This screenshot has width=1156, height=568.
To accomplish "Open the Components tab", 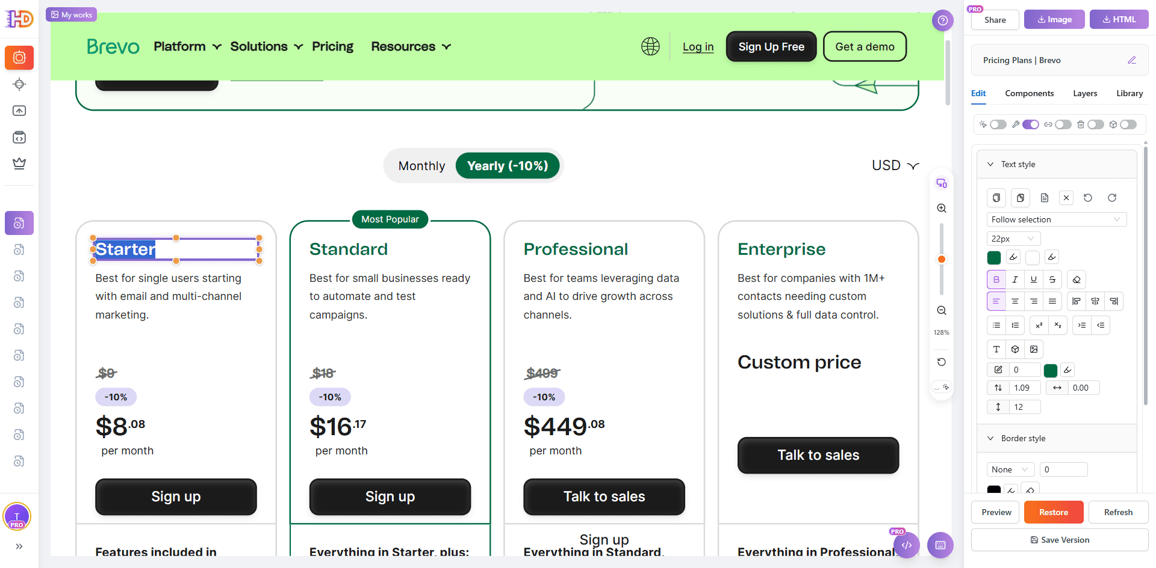I will (x=1029, y=93).
